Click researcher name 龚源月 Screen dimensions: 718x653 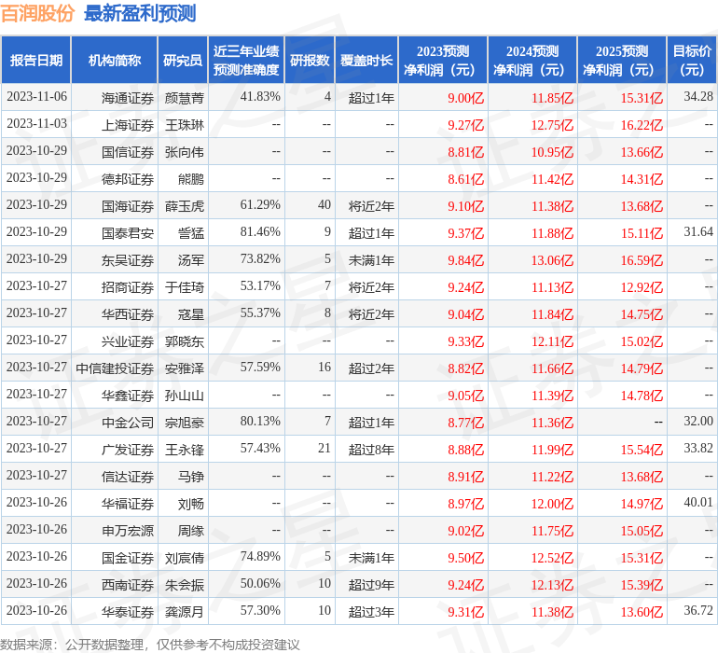tap(184, 611)
